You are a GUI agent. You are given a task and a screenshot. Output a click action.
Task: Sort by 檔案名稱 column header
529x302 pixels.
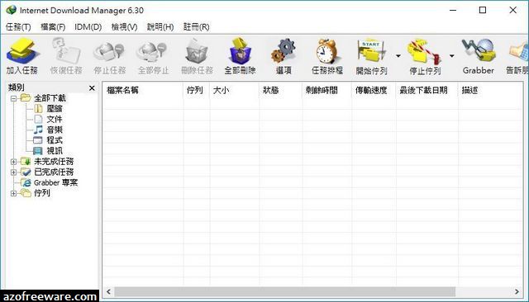click(143, 90)
